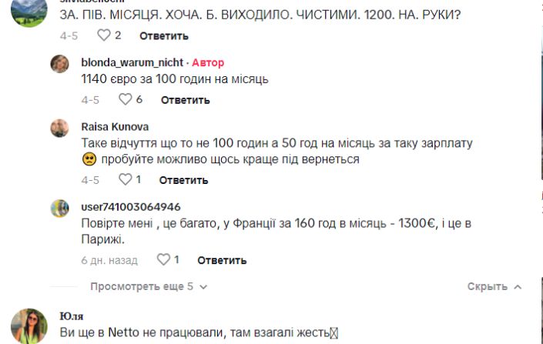Open Юля username link
The image size is (543, 344).
click(72, 316)
